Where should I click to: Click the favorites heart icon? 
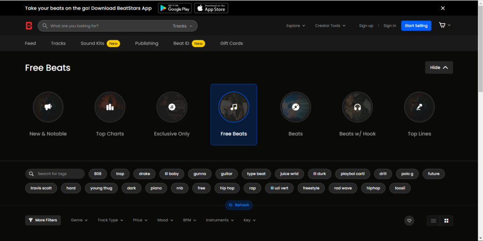coord(409,220)
